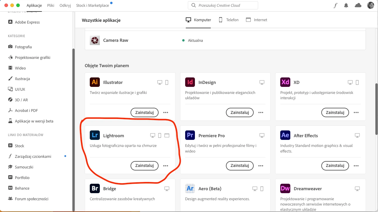Image resolution: width=378 pixels, height=212 pixels.
Task: Open the Portfolio link
Action: (19, 178)
